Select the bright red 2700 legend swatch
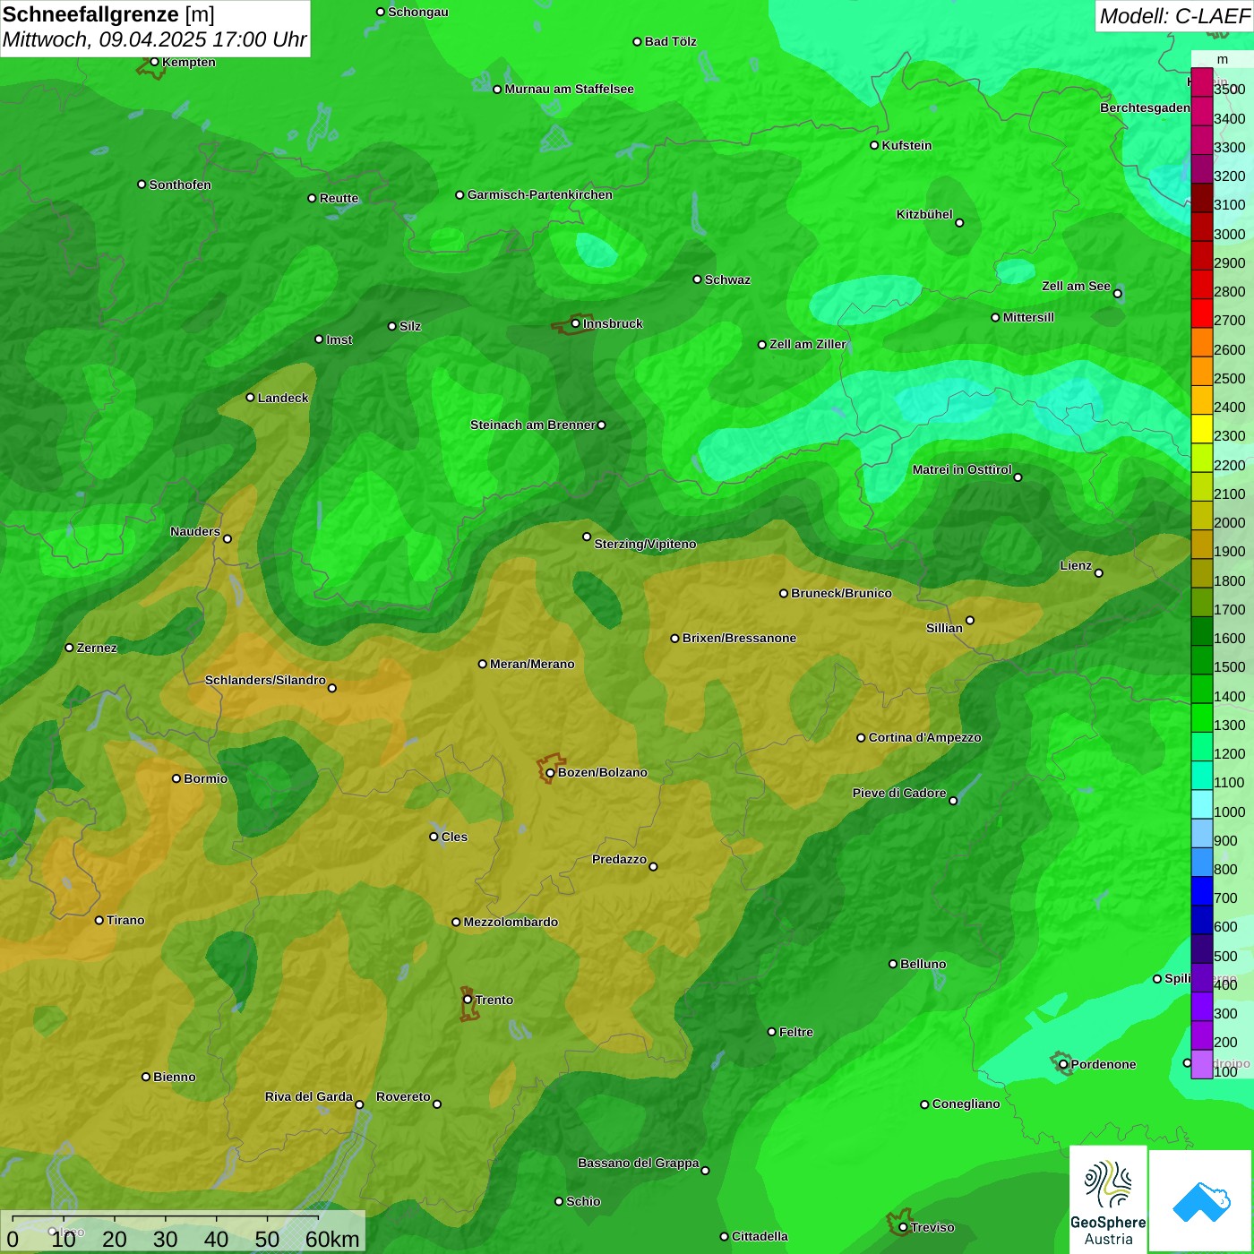 click(x=1202, y=313)
